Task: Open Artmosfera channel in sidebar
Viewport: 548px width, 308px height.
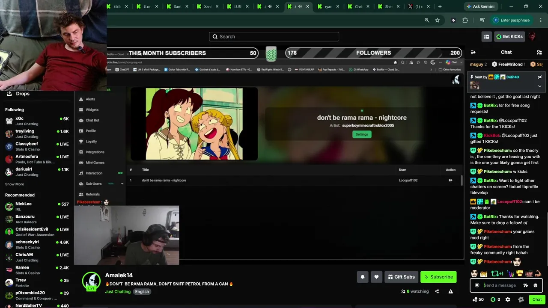Action: (37, 159)
